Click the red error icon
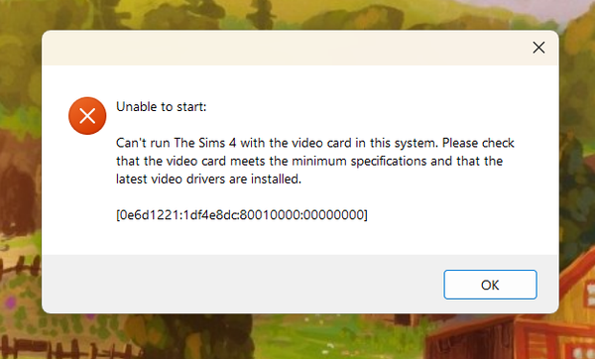The image size is (595, 359). [x=87, y=116]
